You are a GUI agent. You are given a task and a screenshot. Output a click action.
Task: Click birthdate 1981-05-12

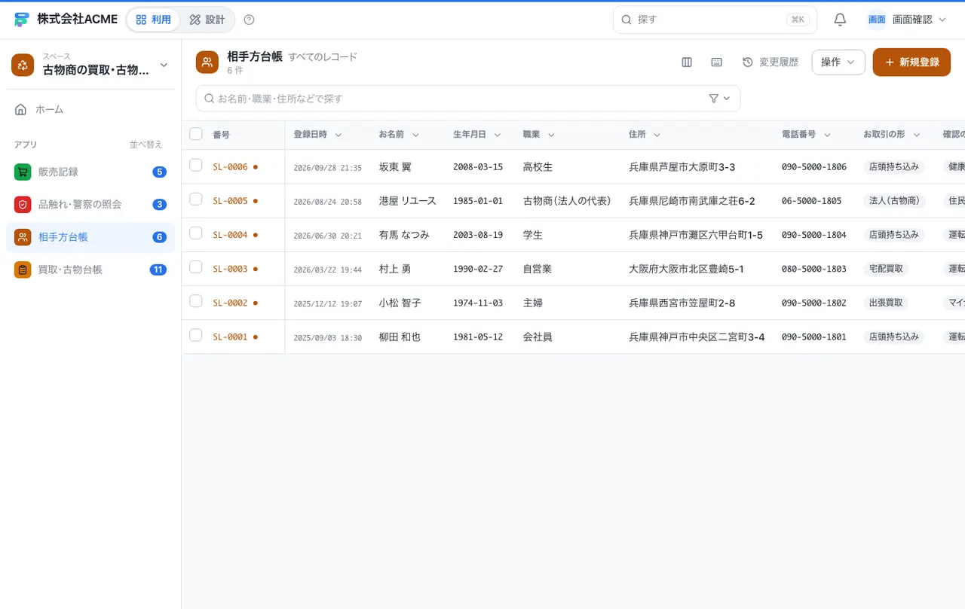pyautogui.click(x=478, y=337)
